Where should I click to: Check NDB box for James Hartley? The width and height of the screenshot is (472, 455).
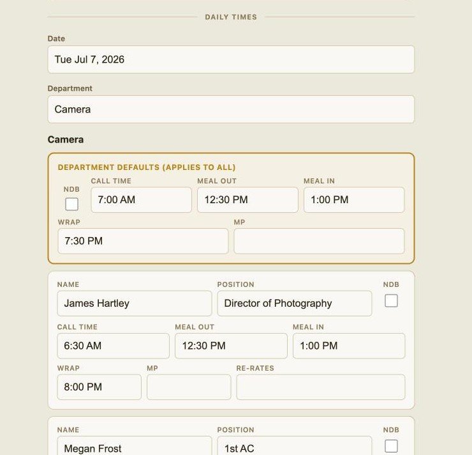(391, 300)
